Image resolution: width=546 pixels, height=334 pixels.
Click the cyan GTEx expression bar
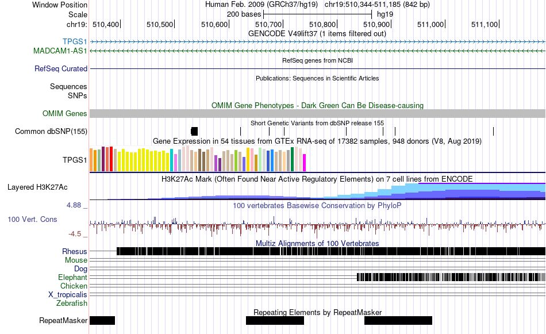(172, 160)
